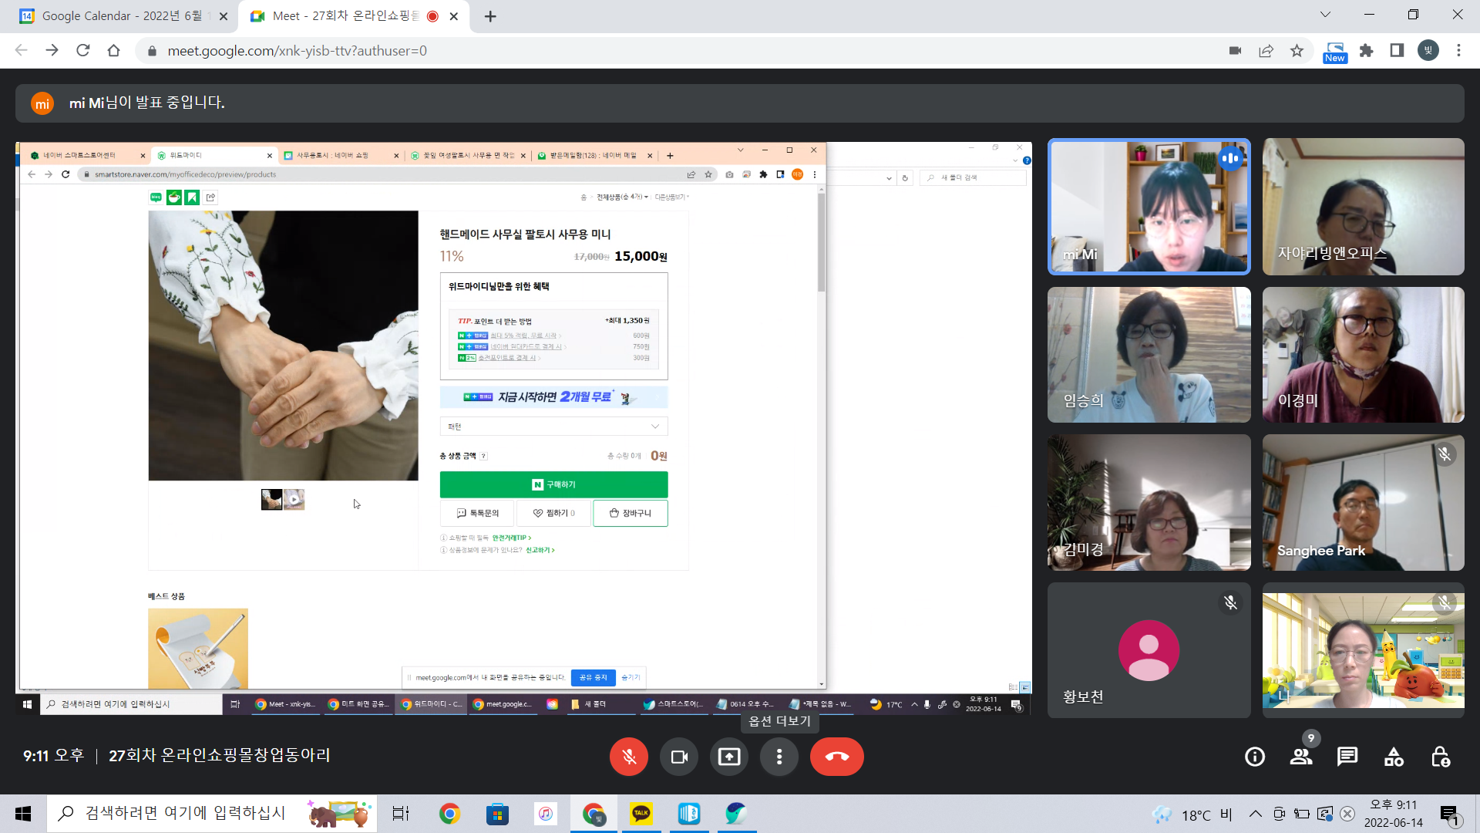The height and width of the screenshot is (833, 1480).
Task: Go to the browser home page
Action: (113, 51)
